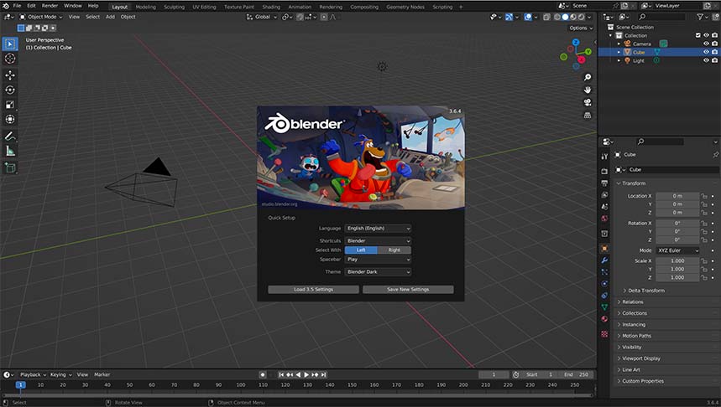Hide Cube in viewport via eye icon

pos(706,52)
